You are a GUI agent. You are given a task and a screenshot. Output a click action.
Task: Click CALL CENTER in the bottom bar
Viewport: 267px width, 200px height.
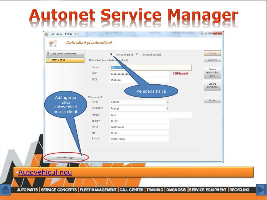click(x=131, y=190)
